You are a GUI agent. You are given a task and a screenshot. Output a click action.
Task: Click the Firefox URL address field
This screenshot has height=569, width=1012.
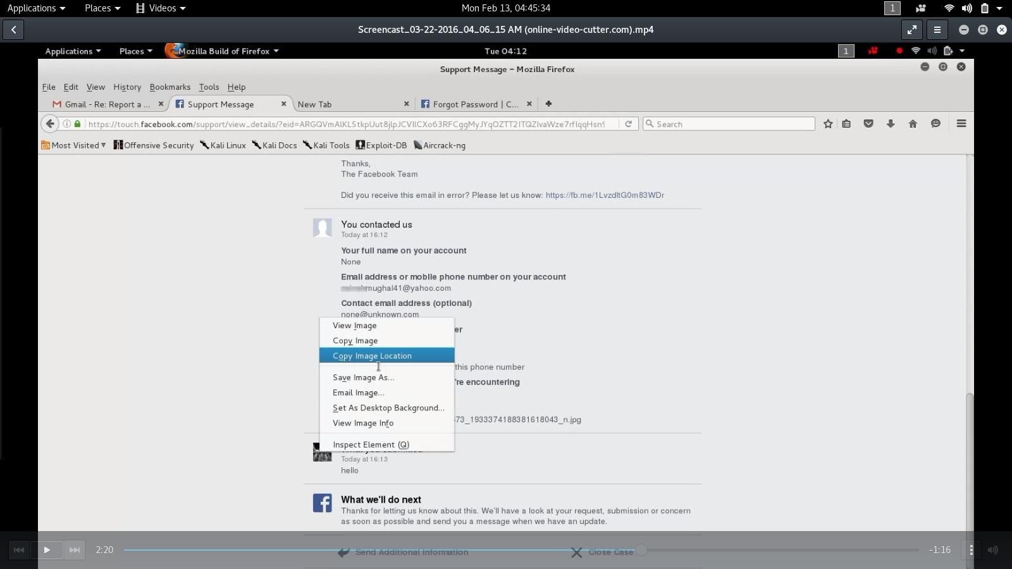(346, 124)
